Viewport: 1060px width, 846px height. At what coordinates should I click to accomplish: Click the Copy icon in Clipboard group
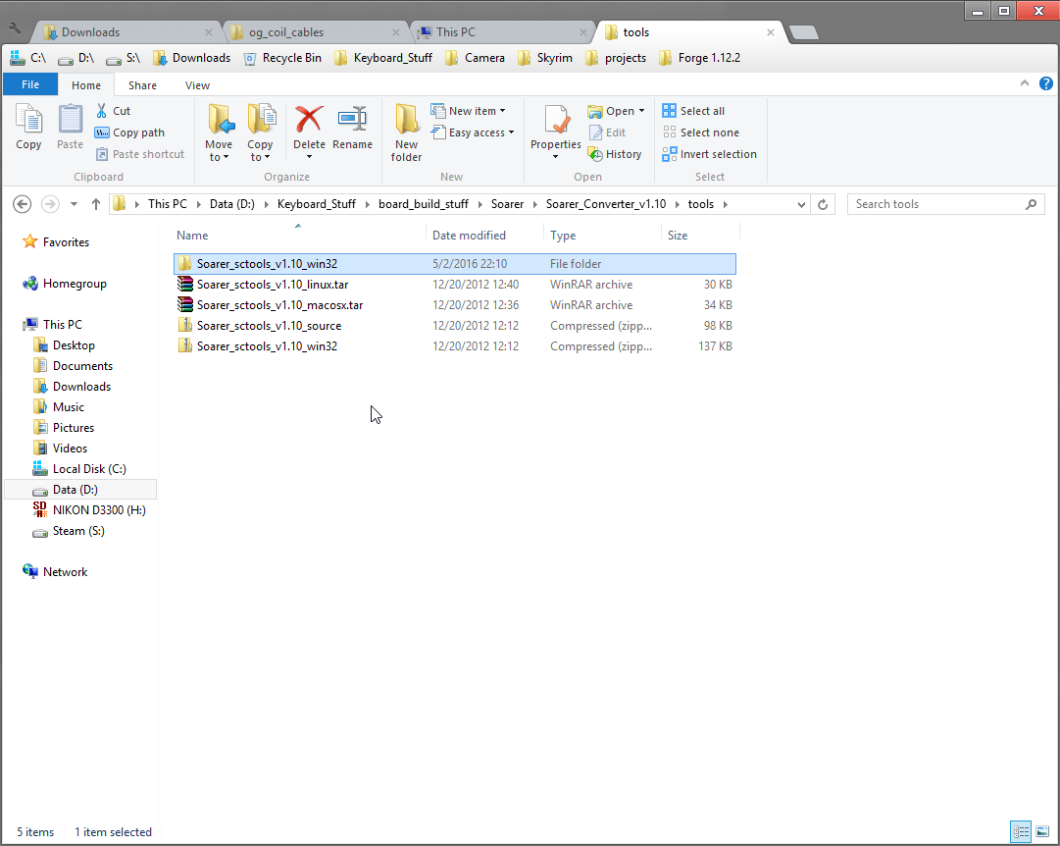click(28, 127)
